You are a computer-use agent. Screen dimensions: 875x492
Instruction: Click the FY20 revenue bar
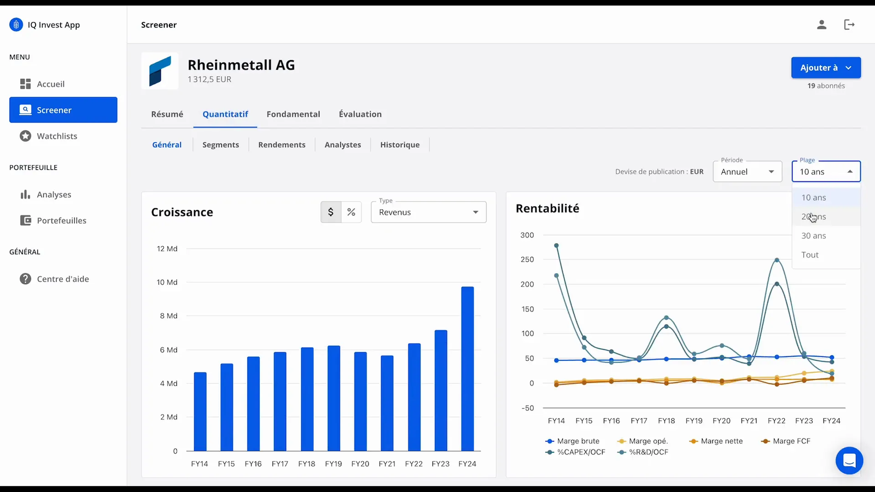point(360,401)
